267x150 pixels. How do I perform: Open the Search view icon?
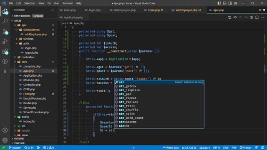point(5,21)
